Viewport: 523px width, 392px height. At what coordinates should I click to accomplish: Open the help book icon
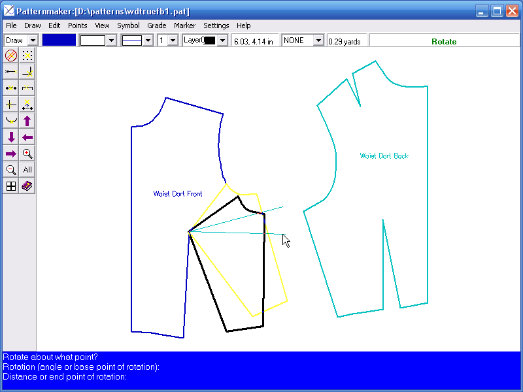tap(27, 186)
